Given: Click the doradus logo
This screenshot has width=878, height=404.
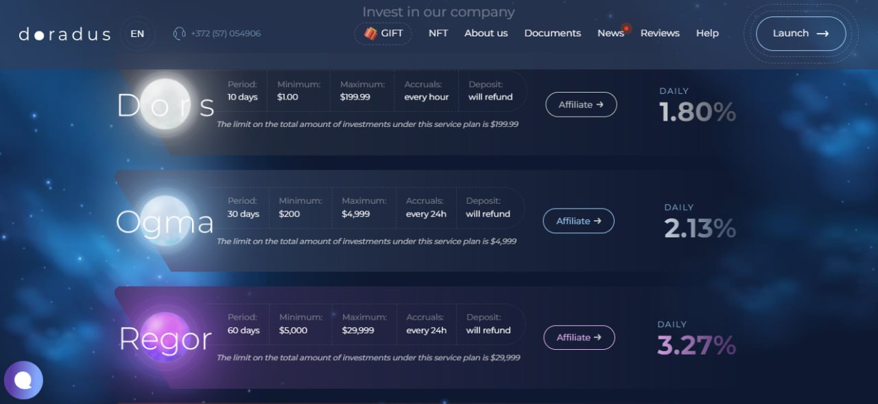Looking at the screenshot, I should click(64, 34).
